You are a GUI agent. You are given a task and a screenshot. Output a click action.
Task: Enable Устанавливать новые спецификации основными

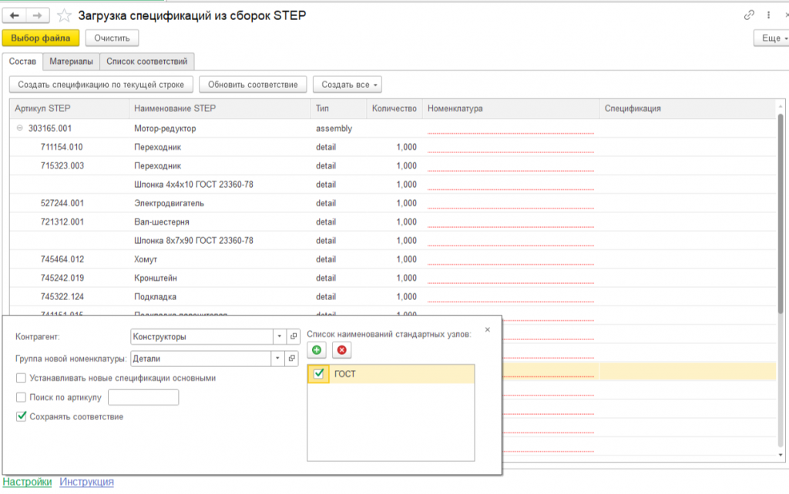click(21, 378)
